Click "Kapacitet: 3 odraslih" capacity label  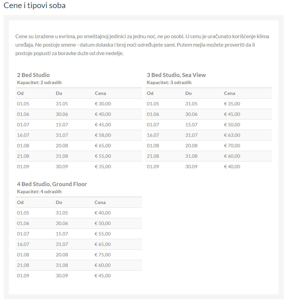[x=169, y=82]
